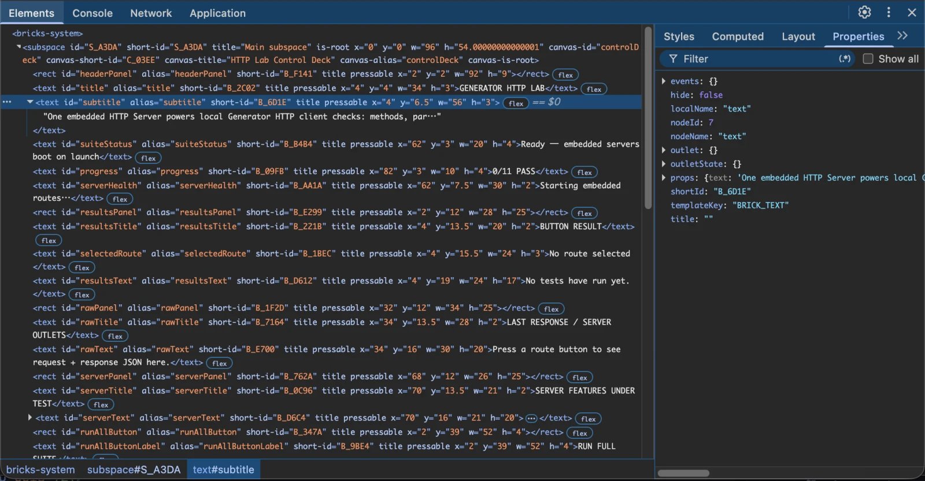Image resolution: width=925 pixels, height=481 pixels.
Task: Click the flex badge on title row
Action: coord(594,89)
